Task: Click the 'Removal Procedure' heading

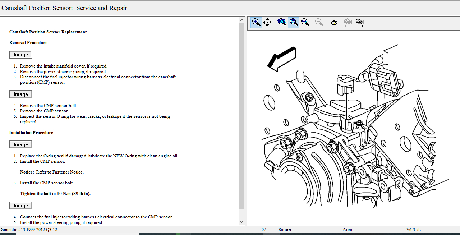Action: [28, 43]
